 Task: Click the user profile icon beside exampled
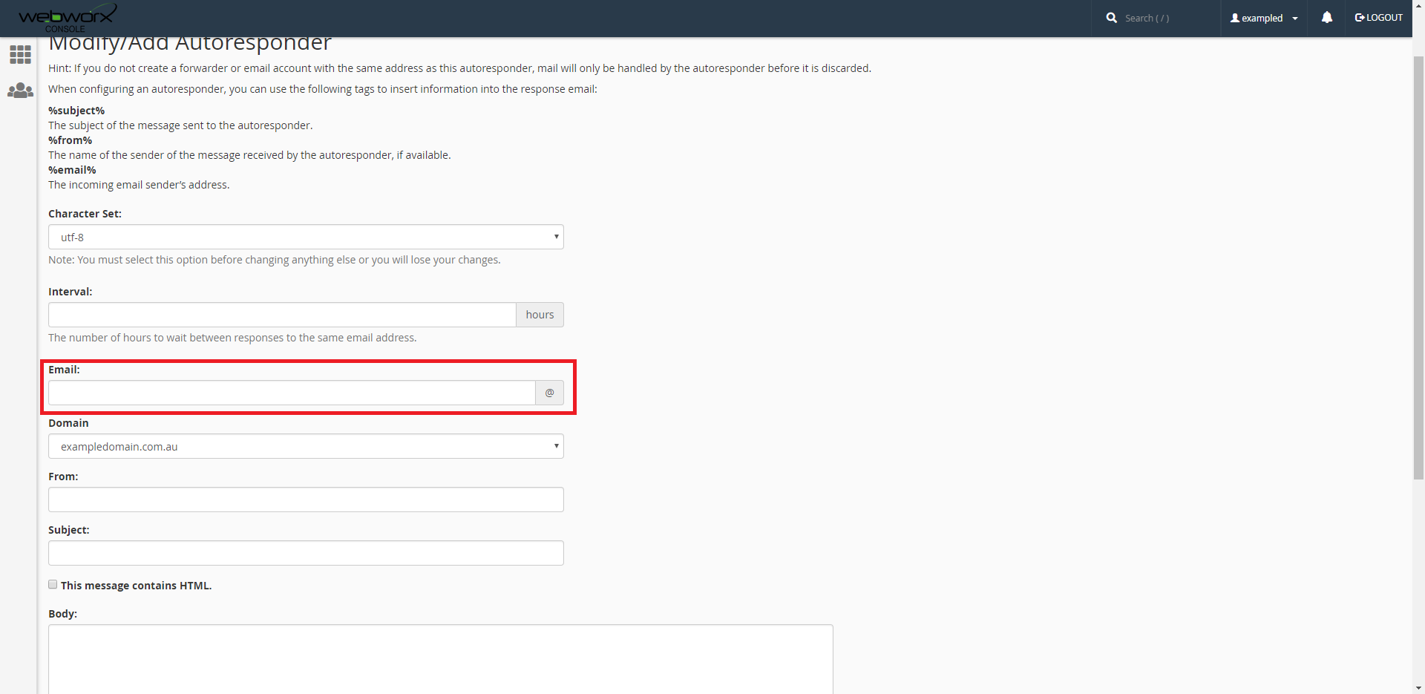point(1235,18)
